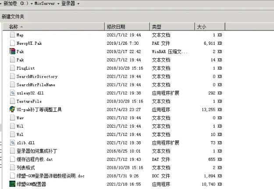This screenshot has width=274, height=189.
Task: Open dropdown arrow after 新加卷 (D:) in address bar
Action: tap(32, 4)
